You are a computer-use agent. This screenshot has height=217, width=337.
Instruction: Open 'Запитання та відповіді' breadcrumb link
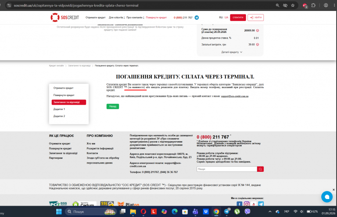pos(79,66)
